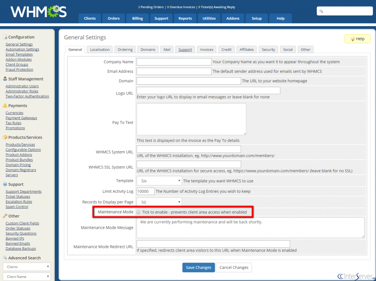376x281 pixels.
Task: Click the Payments coins icon
Action: click(5, 106)
